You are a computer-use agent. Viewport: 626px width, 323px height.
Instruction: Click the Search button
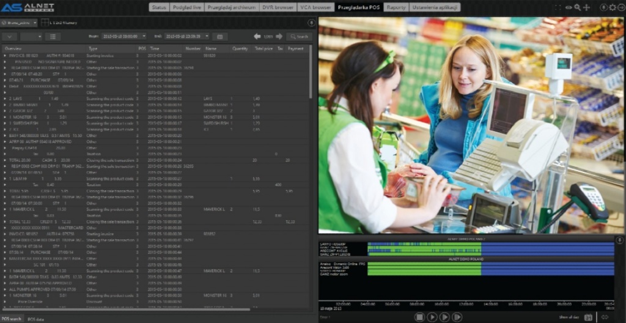[x=299, y=37]
